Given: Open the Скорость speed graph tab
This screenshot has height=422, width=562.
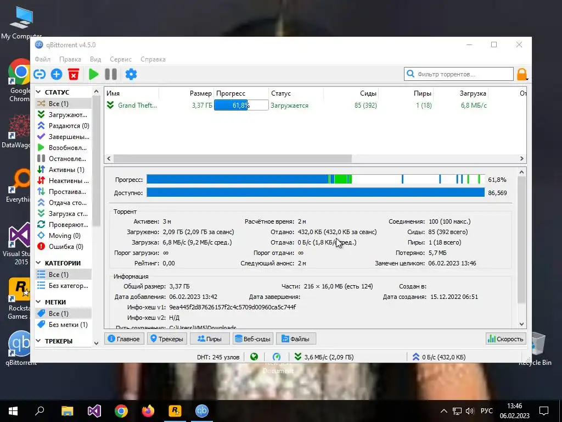Looking at the screenshot, I should point(505,338).
